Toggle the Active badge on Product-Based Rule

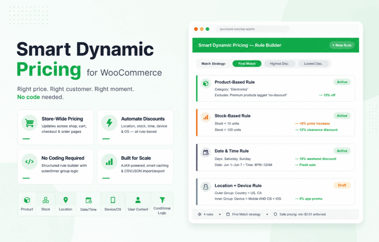[x=342, y=82]
